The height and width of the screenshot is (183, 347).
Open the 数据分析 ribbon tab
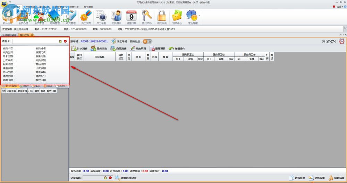[74, 7]
